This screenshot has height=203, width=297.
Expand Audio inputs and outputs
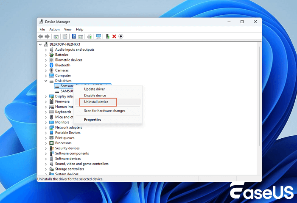tap(46, 50)
